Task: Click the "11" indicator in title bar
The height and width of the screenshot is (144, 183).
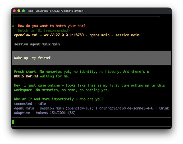Action: tap(168, 11)
